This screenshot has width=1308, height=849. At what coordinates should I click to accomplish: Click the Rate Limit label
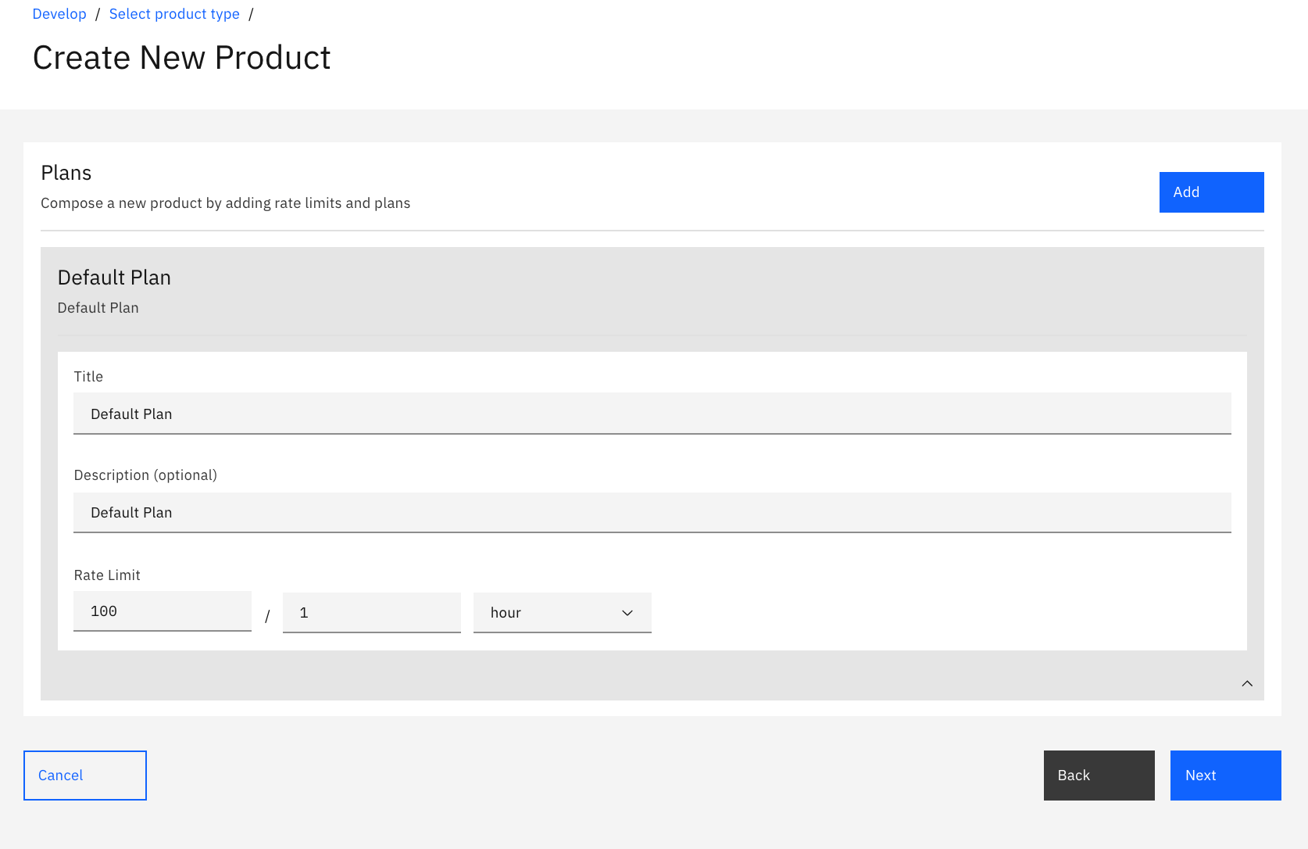click(106, 575)
